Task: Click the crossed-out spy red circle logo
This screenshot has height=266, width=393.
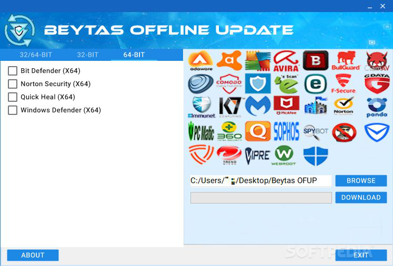Action: click(x=345, y=132)
